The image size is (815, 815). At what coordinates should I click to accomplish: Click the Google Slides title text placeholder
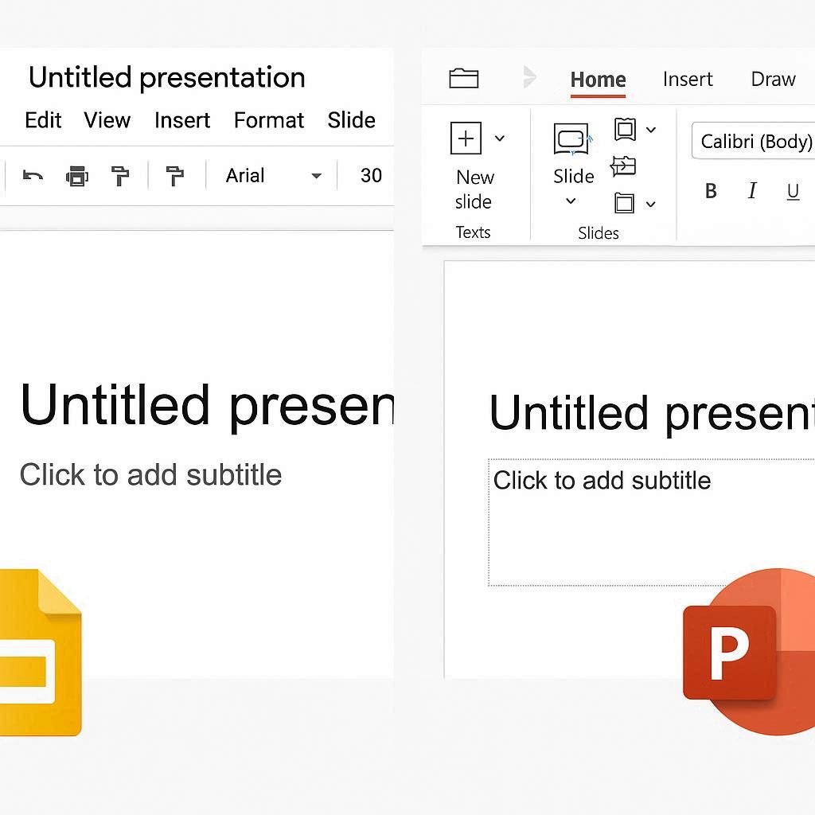208,407
